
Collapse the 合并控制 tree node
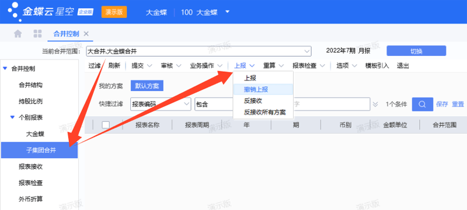coord(5,69)
